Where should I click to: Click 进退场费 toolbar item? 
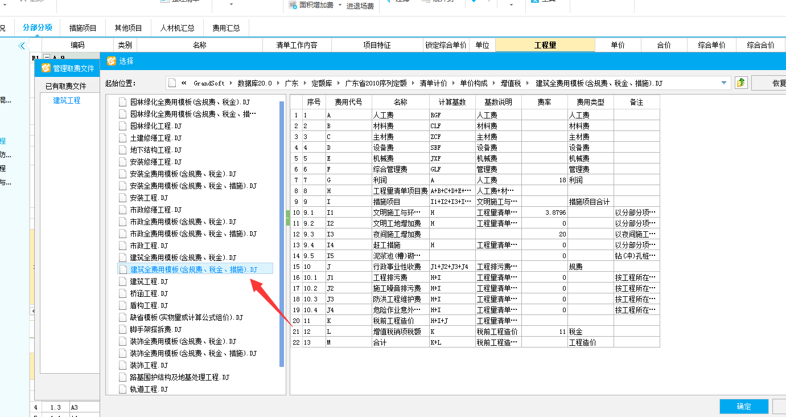point(360,6)
